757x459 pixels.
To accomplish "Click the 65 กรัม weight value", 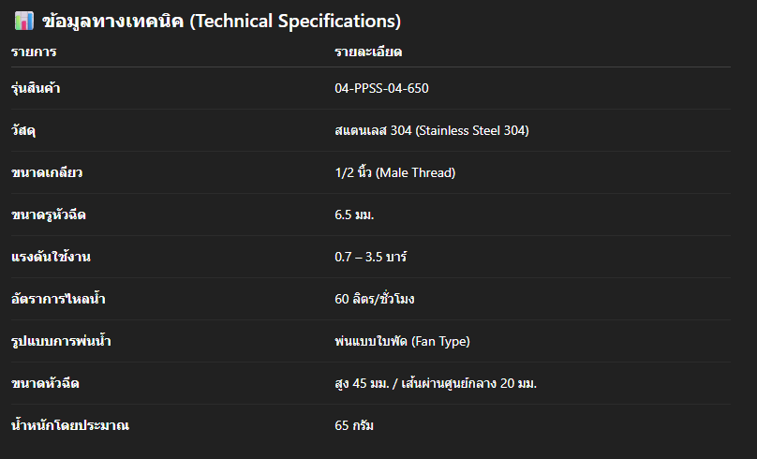I will 354,425.
